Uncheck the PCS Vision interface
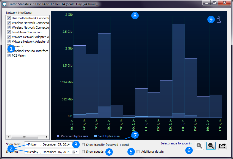Viewport: 233px width, 159px height. coord(9,56)
